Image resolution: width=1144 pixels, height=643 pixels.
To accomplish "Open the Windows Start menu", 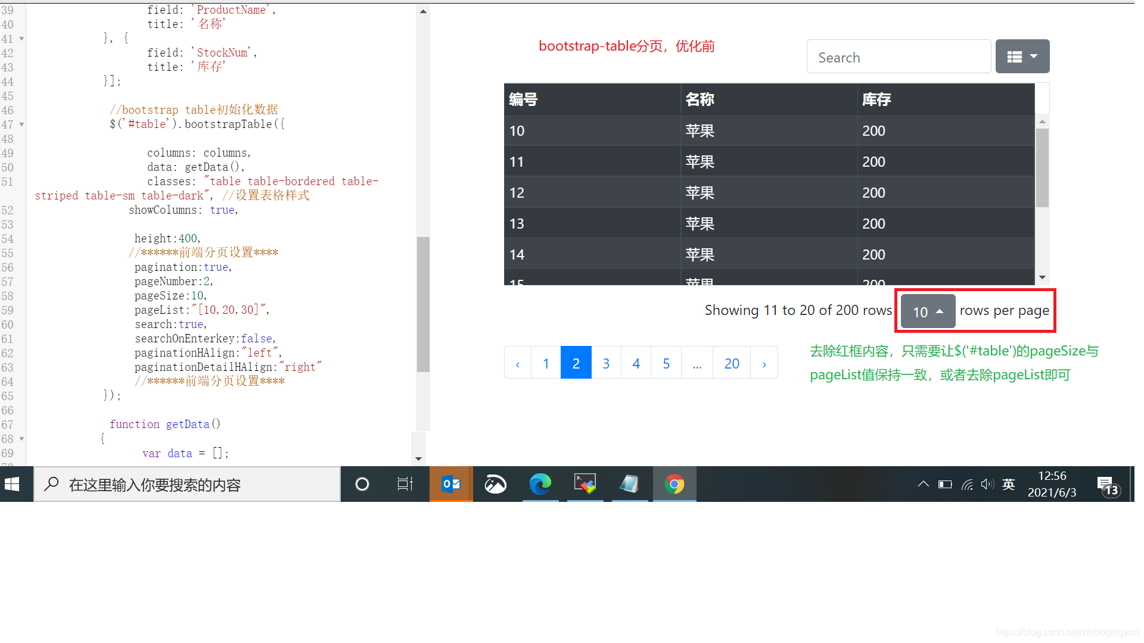I will tap(12, 484).
